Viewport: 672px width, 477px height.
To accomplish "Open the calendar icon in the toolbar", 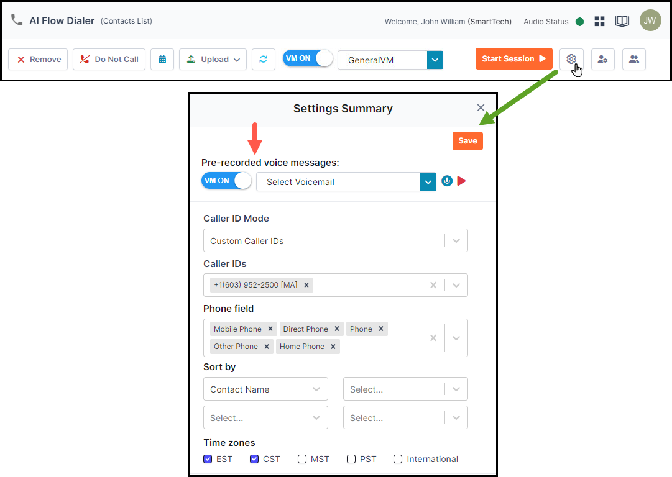I will [x=162, y=60].
